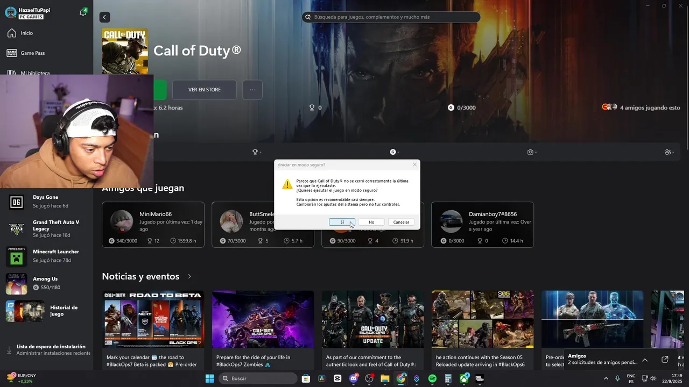The width and height of the screenshot is (689, 387).
Task: Click Damianboy7#8656's 14.4 h playtime
Action: point(512,241)
